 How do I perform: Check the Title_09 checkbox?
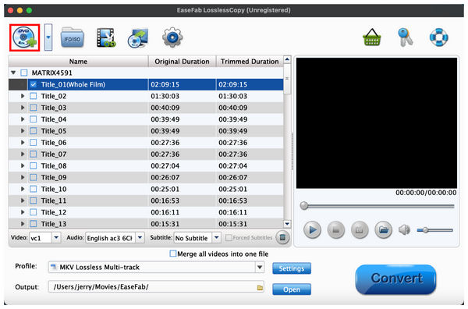[34, 177]
